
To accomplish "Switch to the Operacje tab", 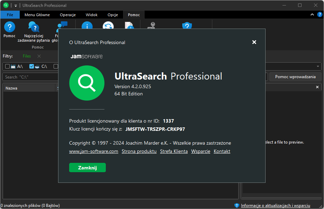I will pyautogui.click(x=68, y=15).
